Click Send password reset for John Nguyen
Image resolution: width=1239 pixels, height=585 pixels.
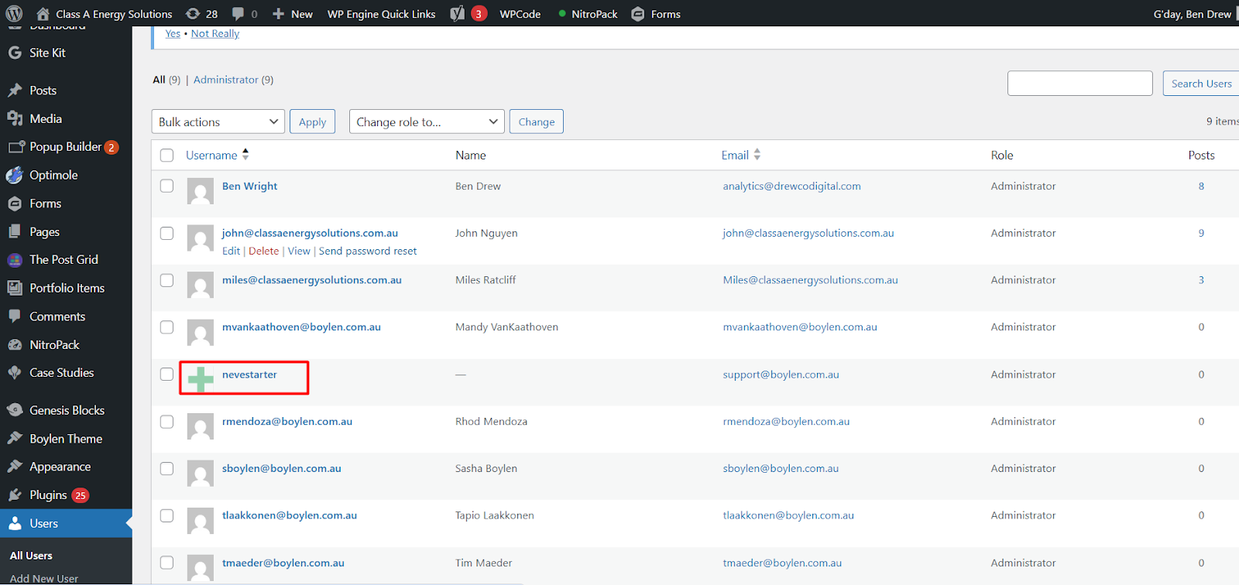[368, 251]
